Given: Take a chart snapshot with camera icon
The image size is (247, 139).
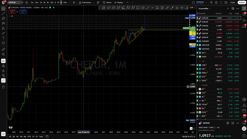Looking at the screenshot, I should coord(226,3).
